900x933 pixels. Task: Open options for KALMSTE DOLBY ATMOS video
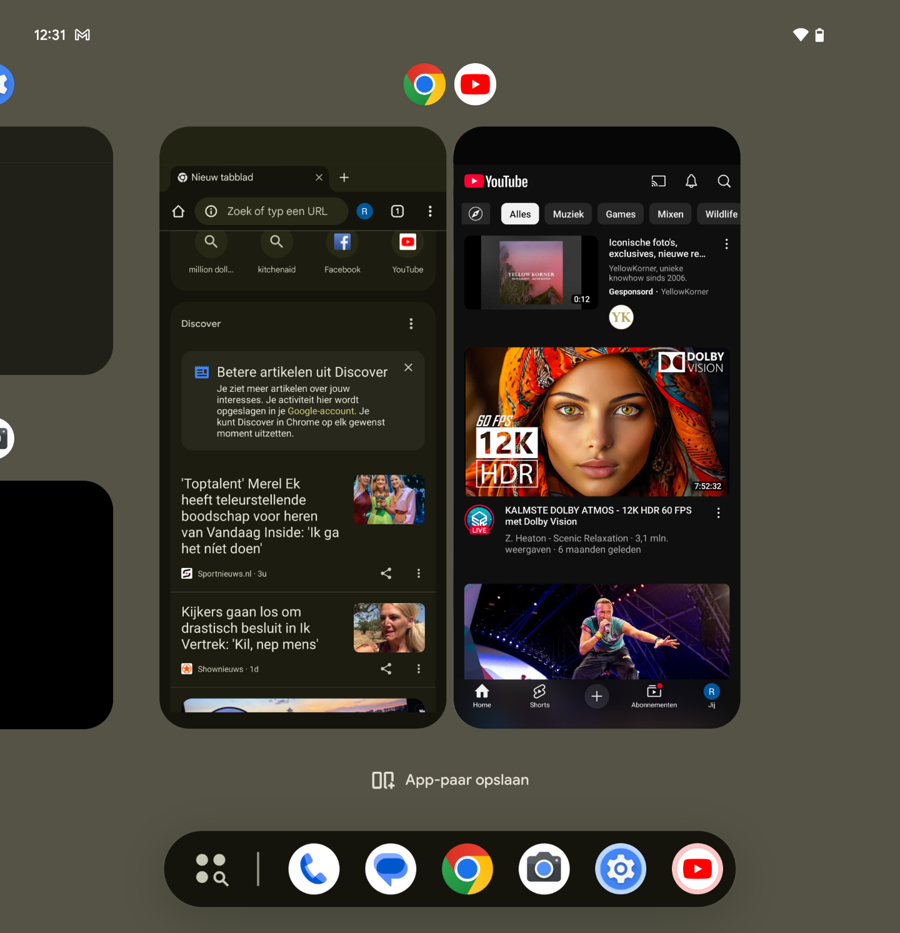(719, 512)
